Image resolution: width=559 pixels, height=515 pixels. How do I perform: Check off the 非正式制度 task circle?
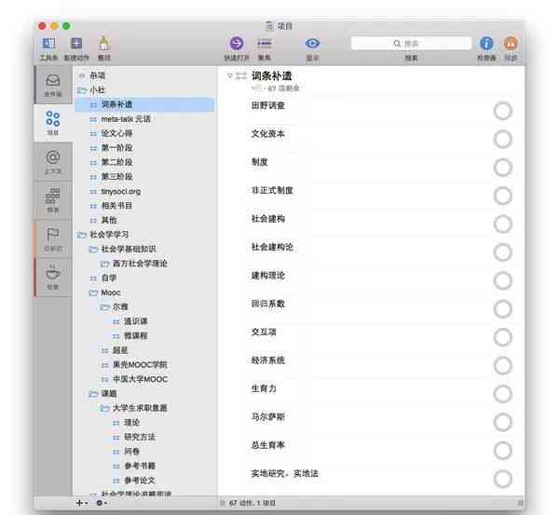point(503,196)
